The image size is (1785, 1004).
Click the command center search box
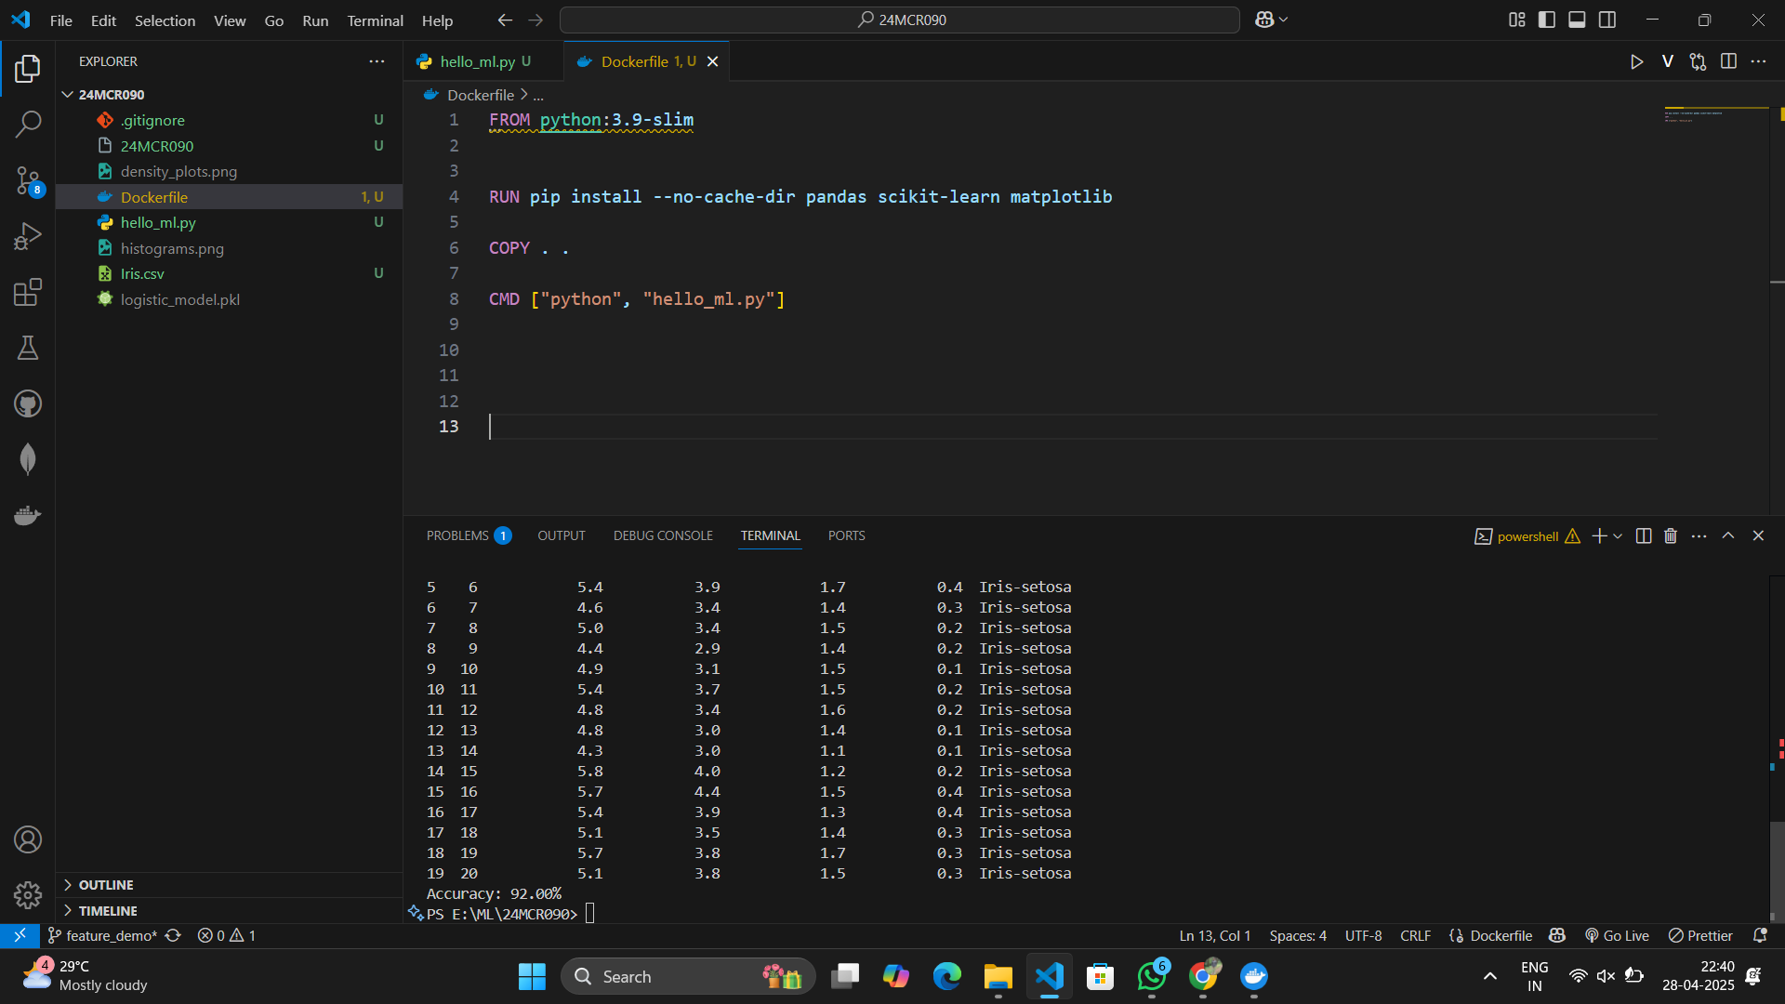[x=899, y=20]
